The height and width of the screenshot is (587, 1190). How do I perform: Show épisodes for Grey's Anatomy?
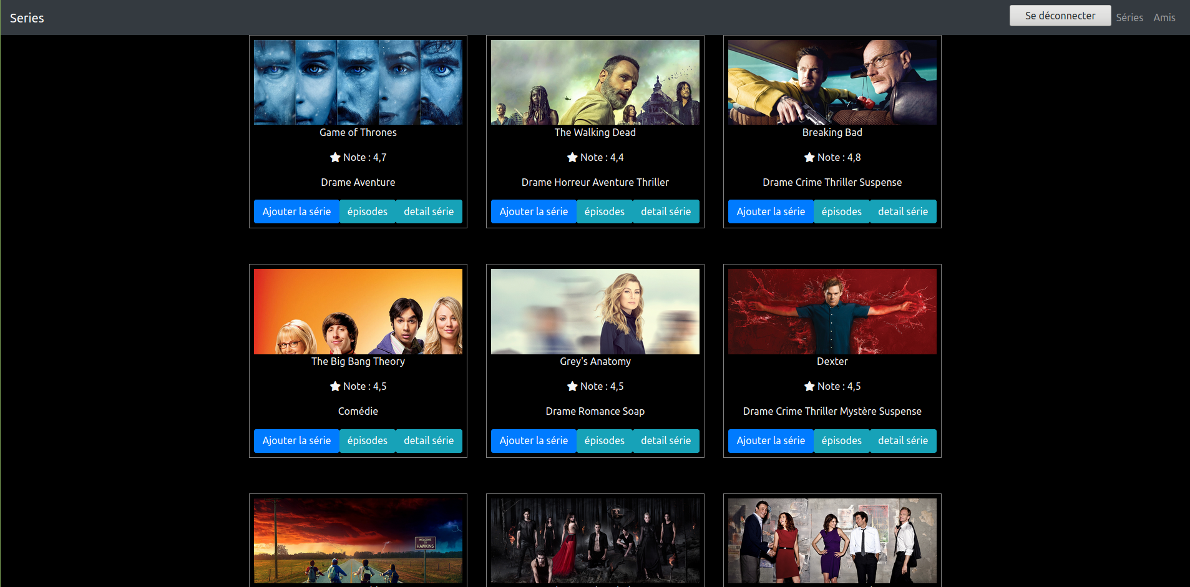[x=604, y=440]
